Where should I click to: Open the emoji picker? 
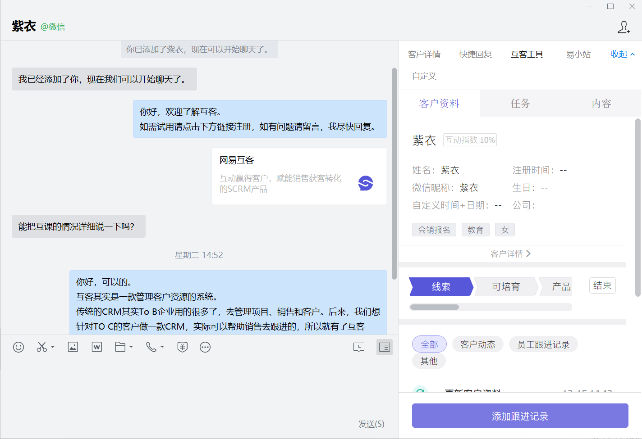(18, 347)
